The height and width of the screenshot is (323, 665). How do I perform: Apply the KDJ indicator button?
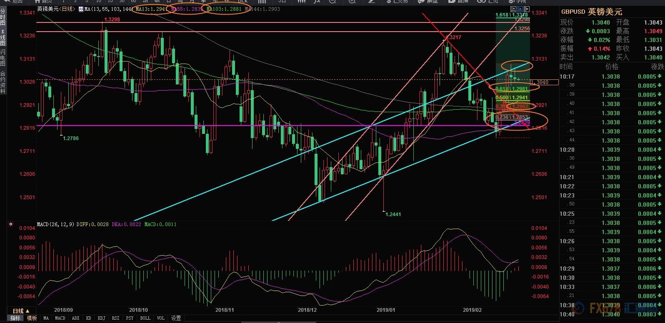click(x=101, y=318)
